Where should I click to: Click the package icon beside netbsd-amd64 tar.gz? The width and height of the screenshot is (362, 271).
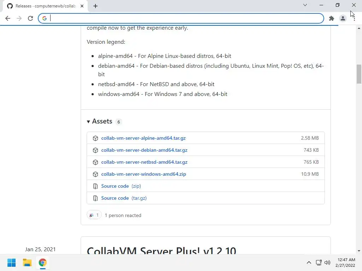coord(95,162)
